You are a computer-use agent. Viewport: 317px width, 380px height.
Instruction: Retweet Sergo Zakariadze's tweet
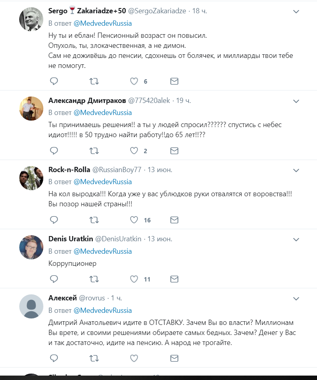pos(94,81)
